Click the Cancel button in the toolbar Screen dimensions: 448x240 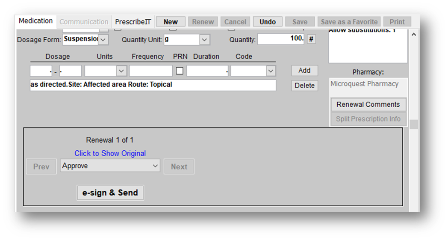[x=235, y=22]
